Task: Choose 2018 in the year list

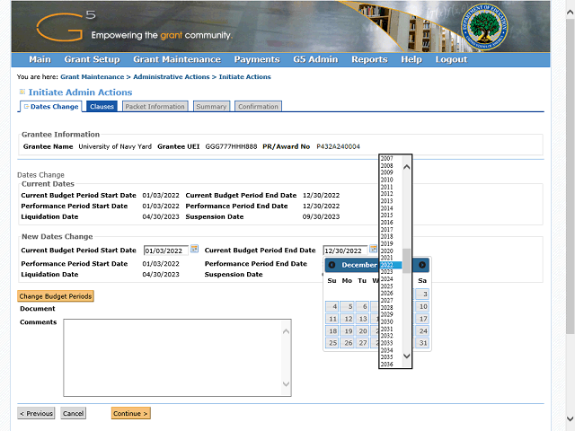Action: tap(386, 236)
